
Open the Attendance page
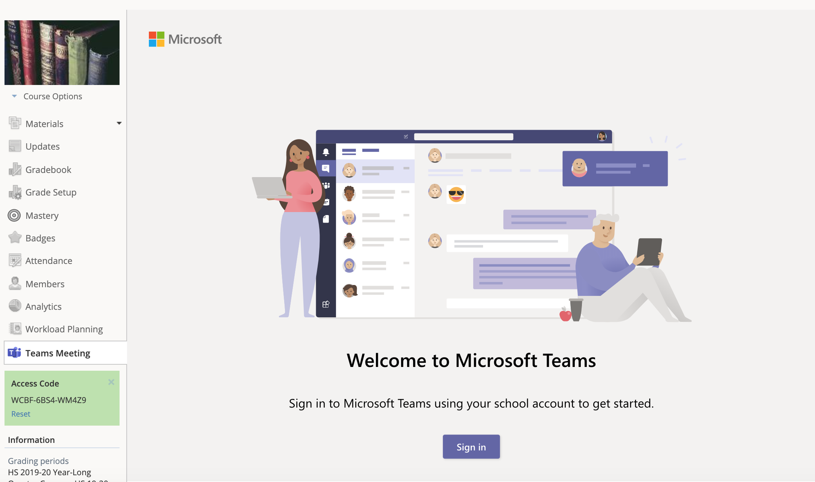(49, 261)
